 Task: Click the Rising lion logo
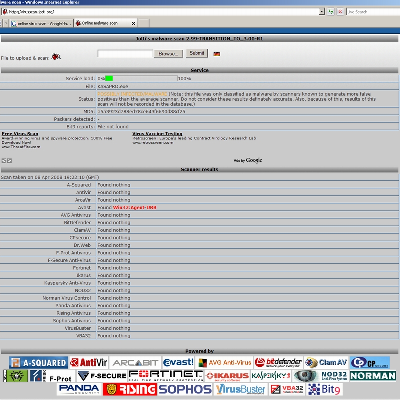click(x=130, y=389)
